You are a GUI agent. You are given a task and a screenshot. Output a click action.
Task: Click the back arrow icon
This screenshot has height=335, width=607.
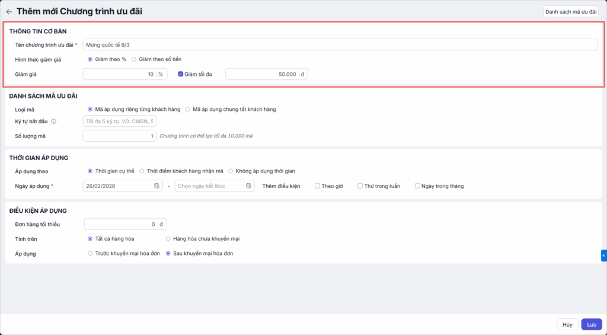tap(9, 11)
